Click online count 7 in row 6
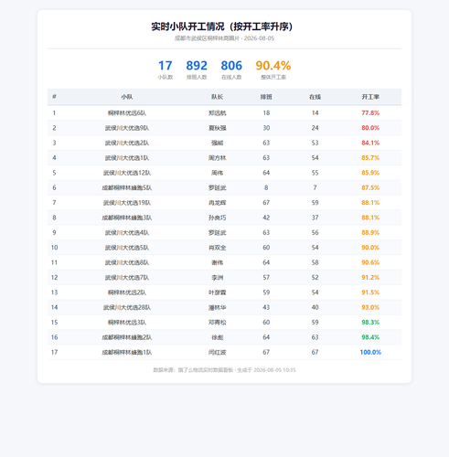 pyautogui.click(x=315, y=187)
